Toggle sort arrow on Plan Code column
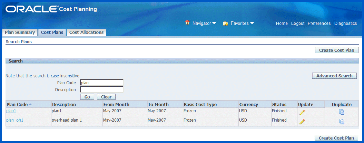364x143 pixels. 30,104
